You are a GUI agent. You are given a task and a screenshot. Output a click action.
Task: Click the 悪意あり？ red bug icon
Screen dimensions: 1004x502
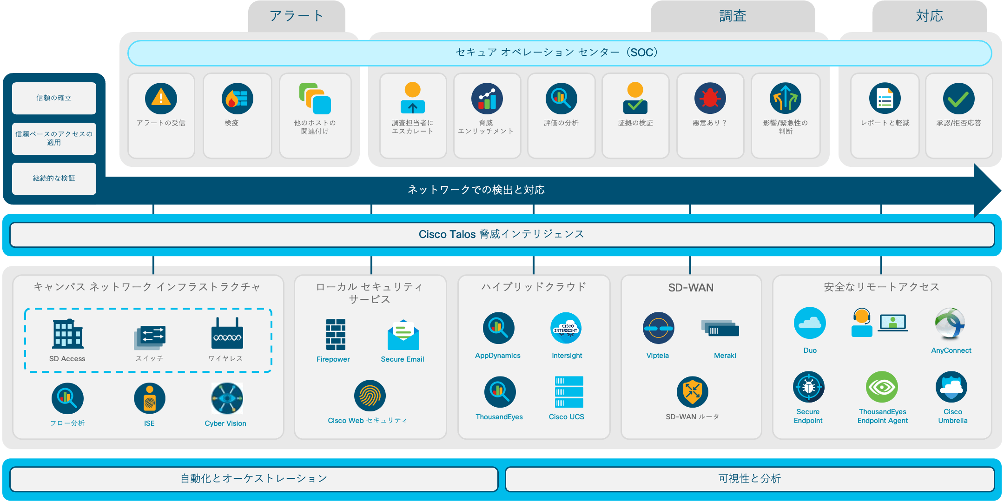pos(710,99)
